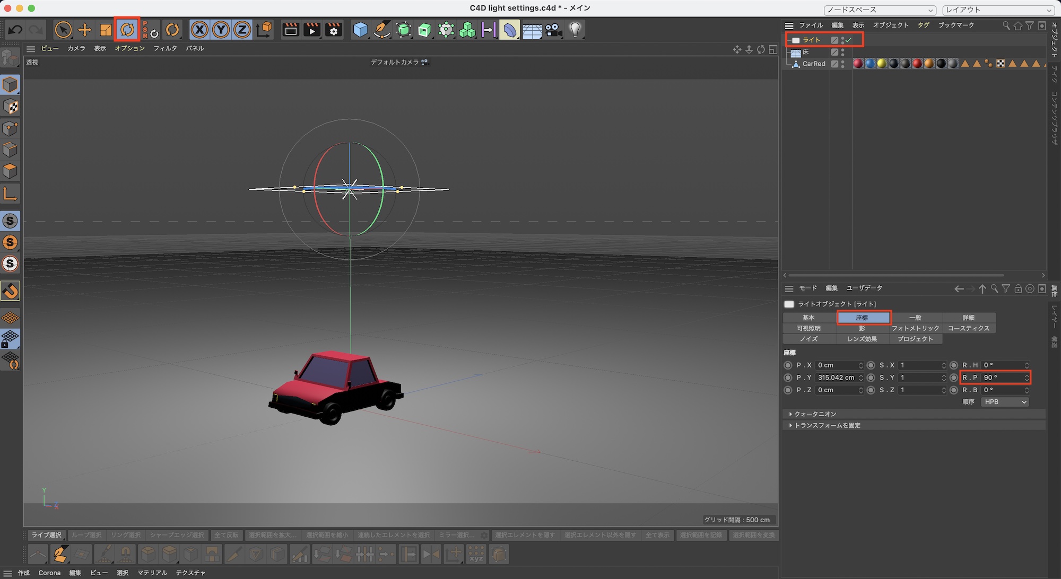Click the yellow material ball on CarRed
The height and width of the screenshot is (579, 1061).
[882, 64]
